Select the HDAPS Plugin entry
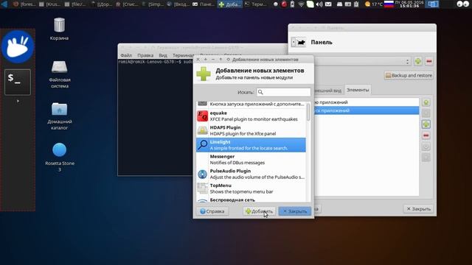This screenshot has width=472, height=265. coord(251,130)
